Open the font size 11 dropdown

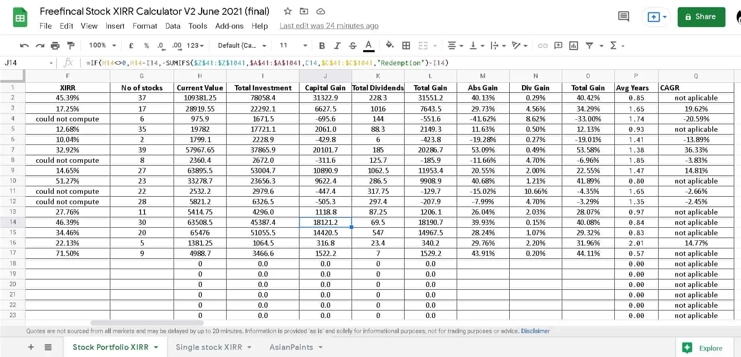click(293, 46)
